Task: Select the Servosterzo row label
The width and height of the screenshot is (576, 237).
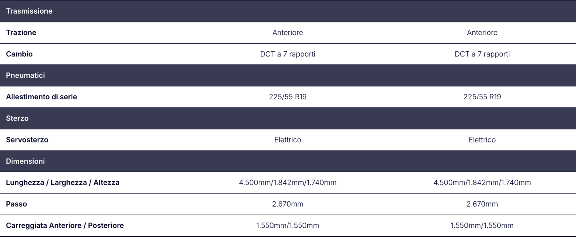Action: [x=27, y=140]
